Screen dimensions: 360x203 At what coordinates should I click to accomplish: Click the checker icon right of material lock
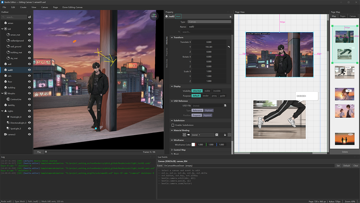pos(229,135)
